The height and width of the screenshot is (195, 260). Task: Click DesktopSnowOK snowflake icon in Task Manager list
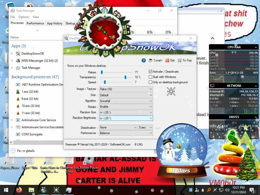[18, 54]
